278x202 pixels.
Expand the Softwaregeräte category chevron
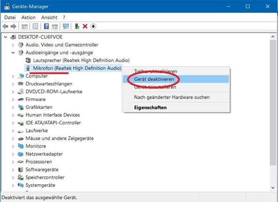[13, 170]
